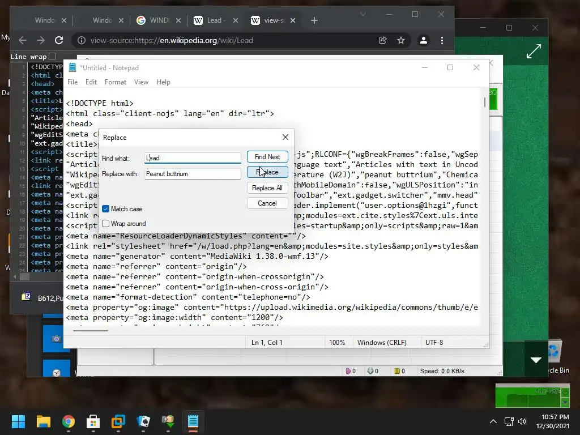Screen dimensions: 580x435
Task: Click the Speed: 0.0 KB/s status text
Action: click(442, 371)
